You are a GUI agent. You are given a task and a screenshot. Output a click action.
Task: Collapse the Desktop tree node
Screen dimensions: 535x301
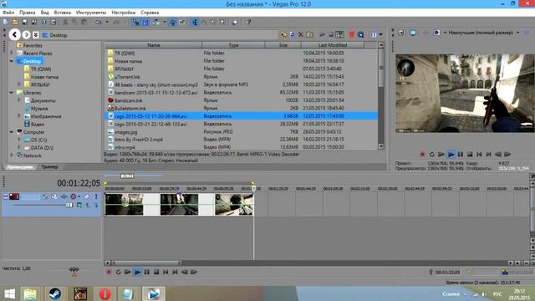click(12, 61)
